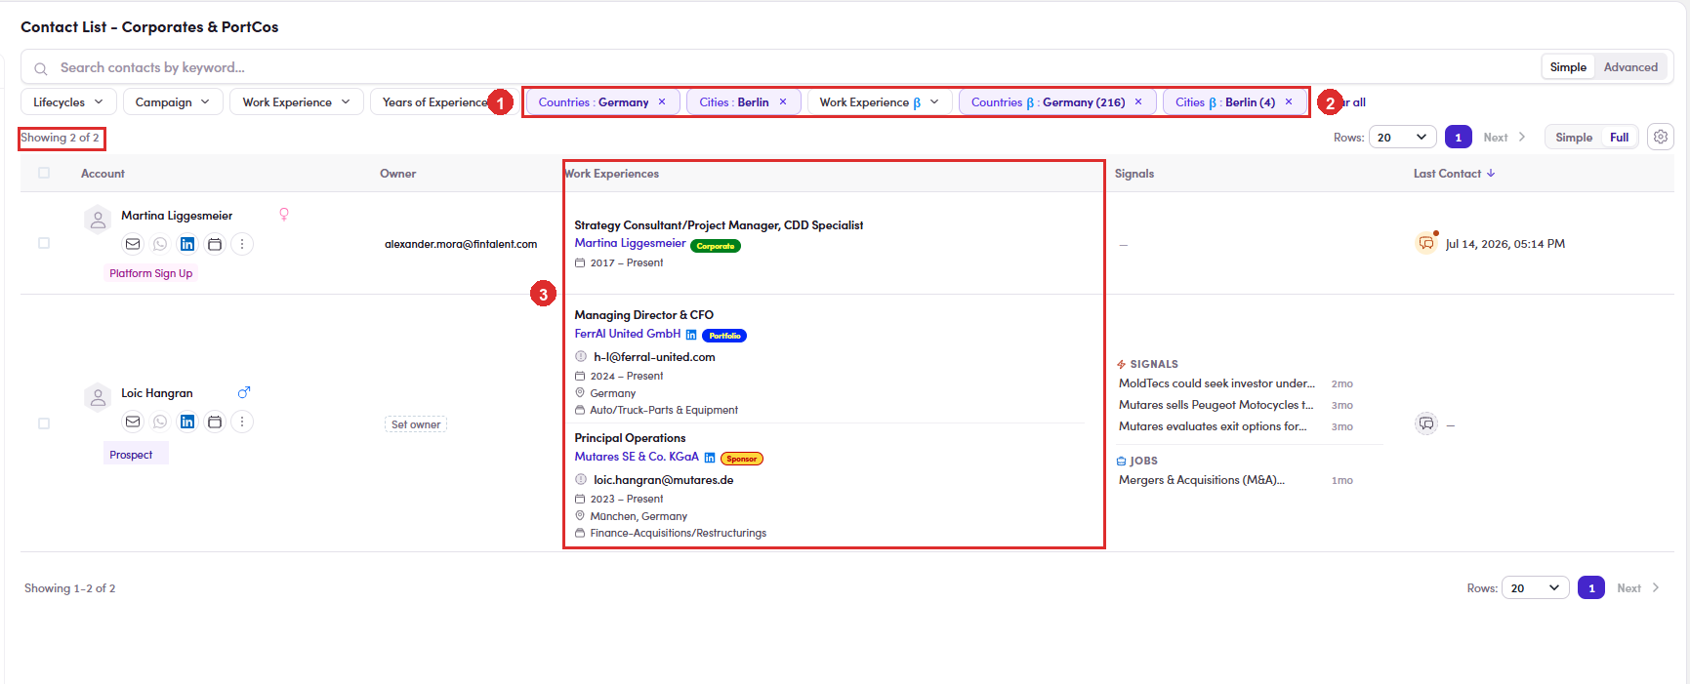Open FerrAl United GmbH link
Screen dimensions: 1690x684
[628, 334]
